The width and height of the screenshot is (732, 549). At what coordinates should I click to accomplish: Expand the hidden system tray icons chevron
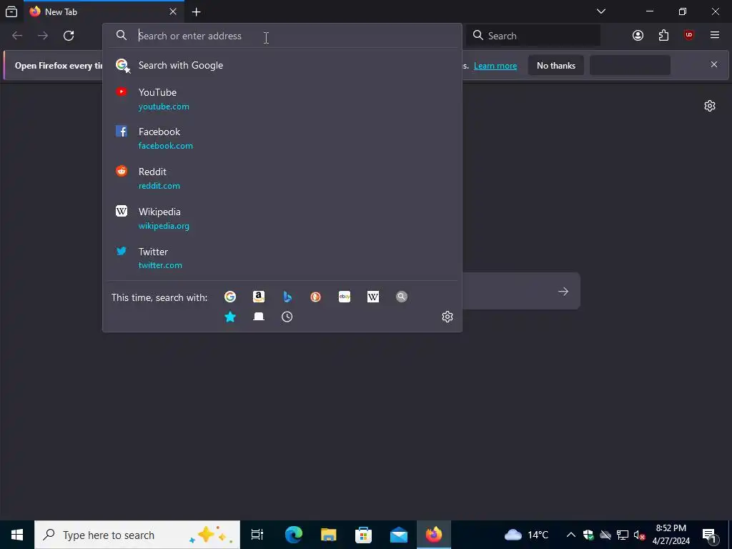(x=571, y=535)
